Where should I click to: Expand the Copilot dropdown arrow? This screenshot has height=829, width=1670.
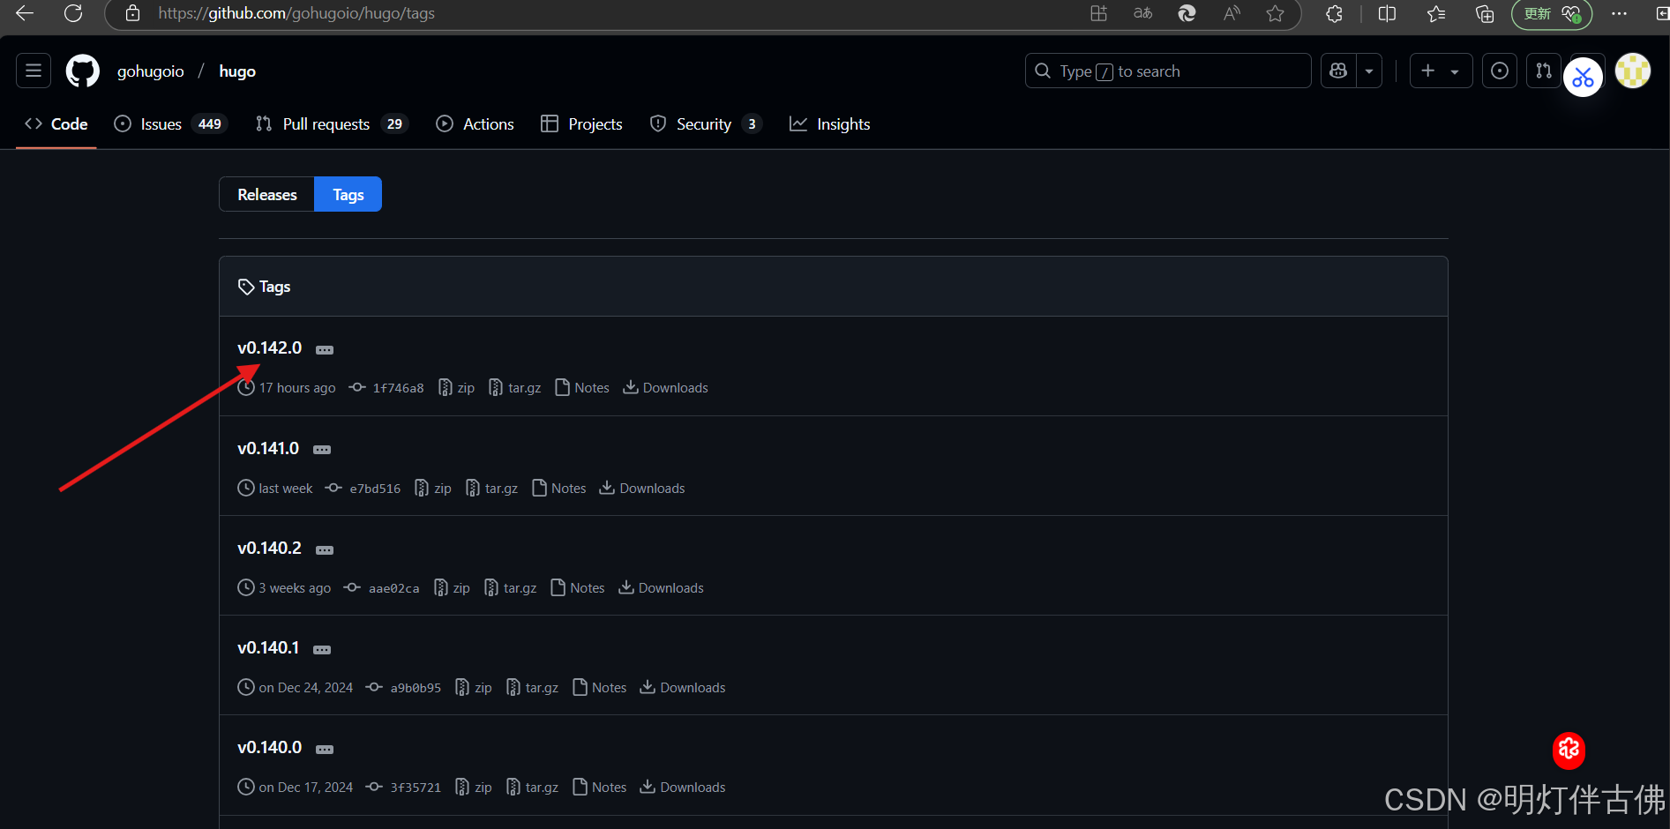[1369, 71]
